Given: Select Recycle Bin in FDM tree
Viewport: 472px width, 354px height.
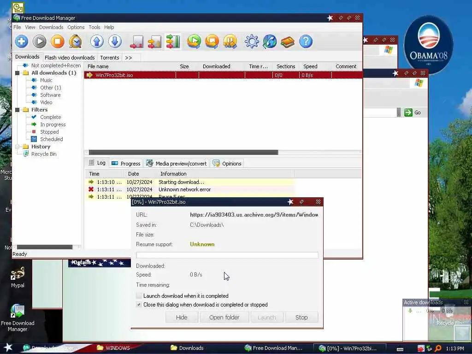Looking at the screenshot, I should 44,154.
